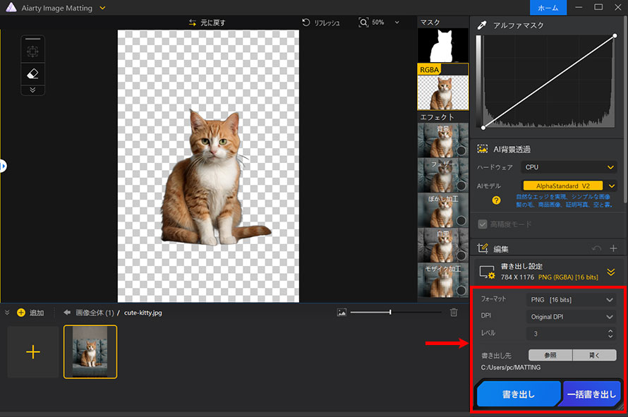Click the 一括書き出し batch export button
Image resolution: width=628 pixels, height=417 pixels.
point(591,394)
